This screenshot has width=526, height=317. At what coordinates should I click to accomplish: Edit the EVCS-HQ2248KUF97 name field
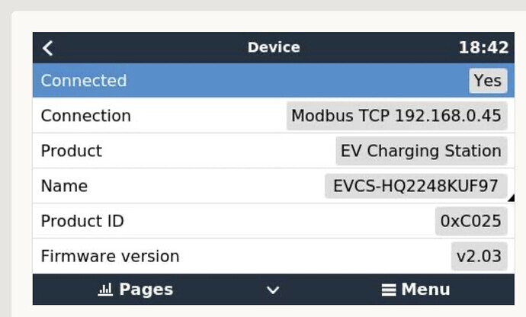(x=415, y=186)
